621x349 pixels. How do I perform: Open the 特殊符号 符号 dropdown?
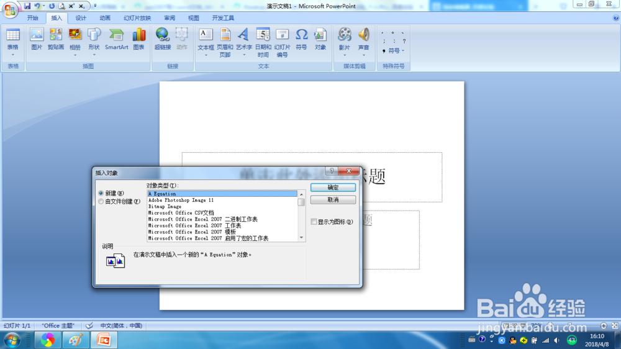[396, 51]
